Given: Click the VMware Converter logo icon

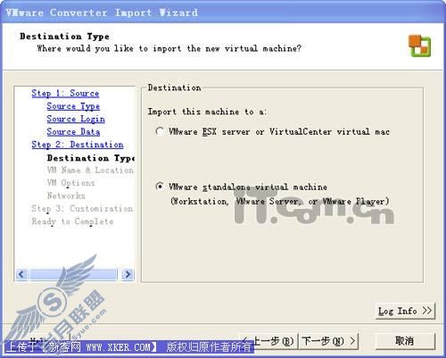Looking at the screenshot, I should (x=419, y=46).
